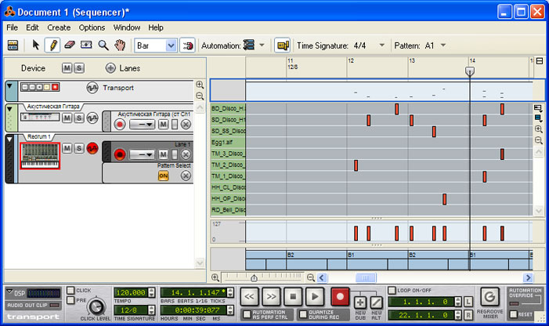Adjust the Click Level knob
Viewport: 549px width, 326px height.
click(96, 307)
